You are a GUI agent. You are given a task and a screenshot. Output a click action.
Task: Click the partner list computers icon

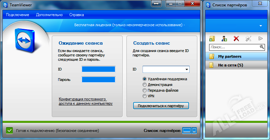tap(189, 130)
